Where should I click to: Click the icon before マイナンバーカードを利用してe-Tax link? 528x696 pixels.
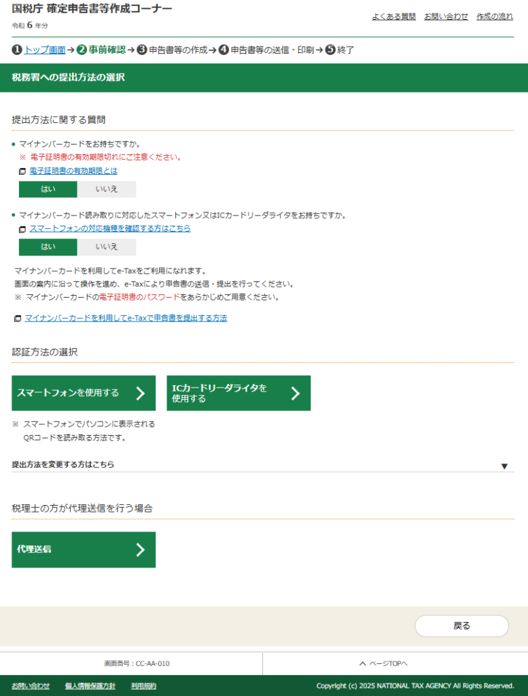pyautogui.click(x=18, y=318)
